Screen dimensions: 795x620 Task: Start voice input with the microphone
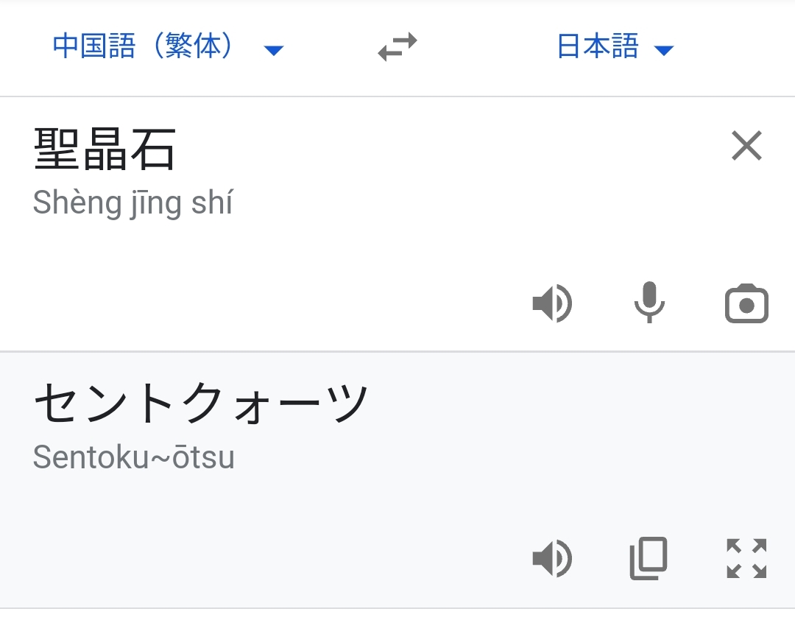649,303
